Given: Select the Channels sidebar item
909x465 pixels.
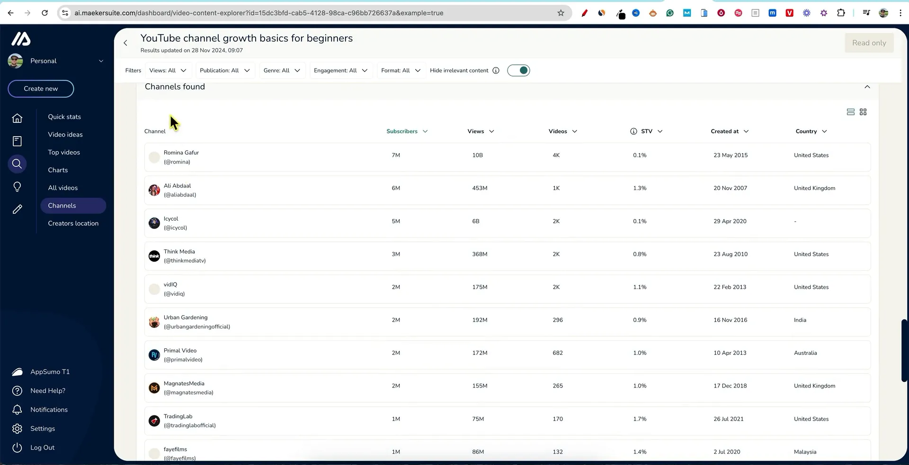Looking at the screenshot, I should [73, 206].
